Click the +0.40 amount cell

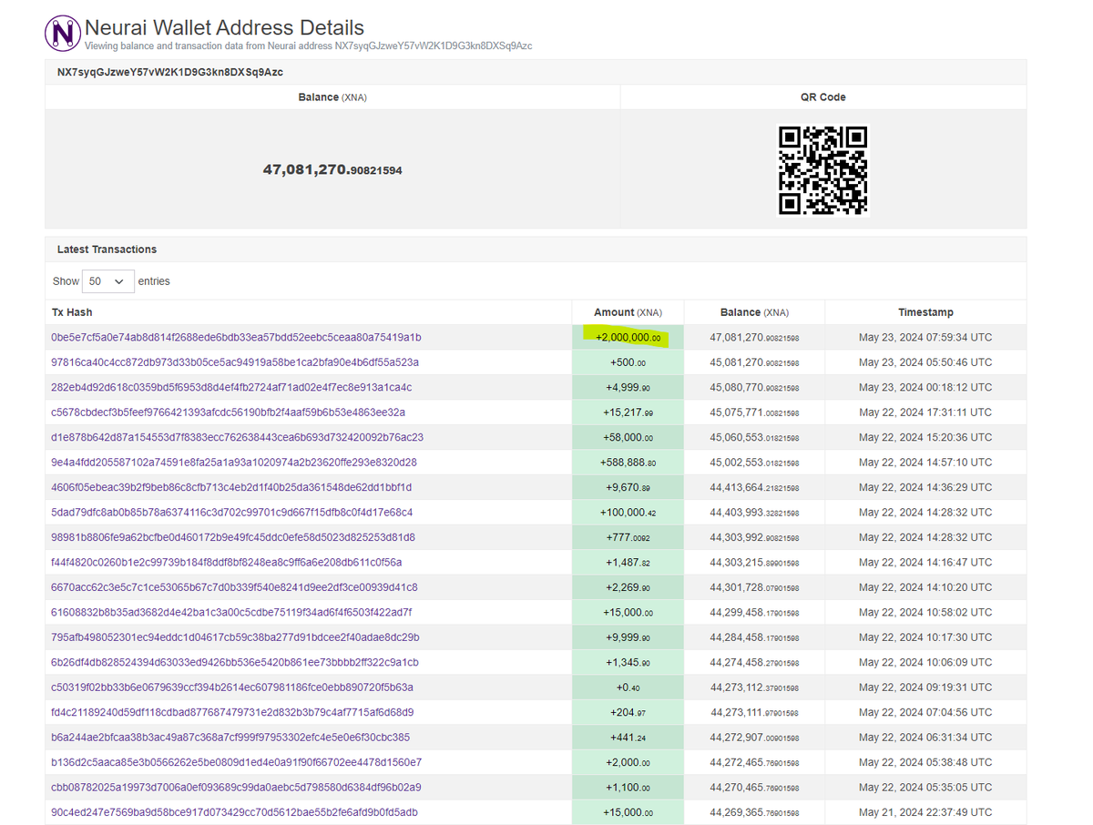click(628, 687)
